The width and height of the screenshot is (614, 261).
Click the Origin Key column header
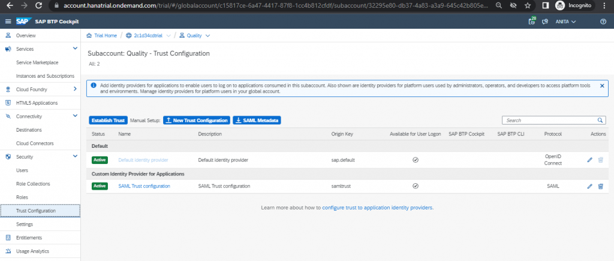click(x=342, y=134)
